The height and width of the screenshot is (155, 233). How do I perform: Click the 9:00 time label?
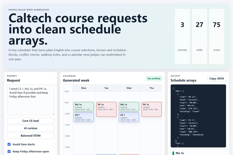(67, 103)
